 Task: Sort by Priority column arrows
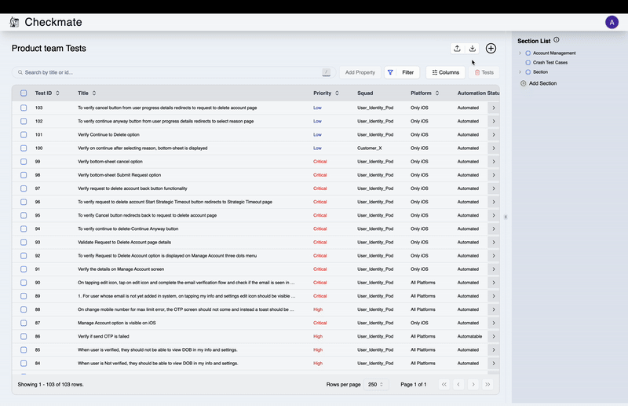[x=338, y=93]
